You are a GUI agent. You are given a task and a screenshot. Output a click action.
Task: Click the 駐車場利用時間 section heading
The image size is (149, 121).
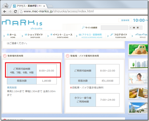tap(15, 56)
